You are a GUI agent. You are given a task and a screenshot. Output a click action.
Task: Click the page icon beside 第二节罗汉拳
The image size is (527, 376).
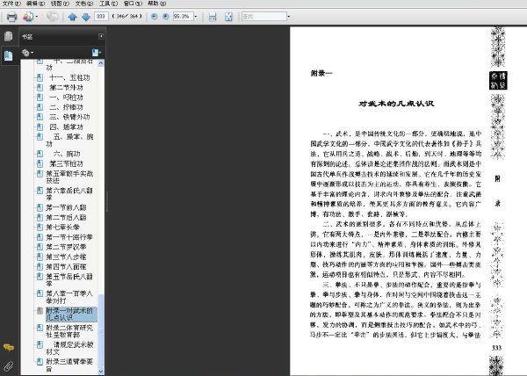[40, 247]
